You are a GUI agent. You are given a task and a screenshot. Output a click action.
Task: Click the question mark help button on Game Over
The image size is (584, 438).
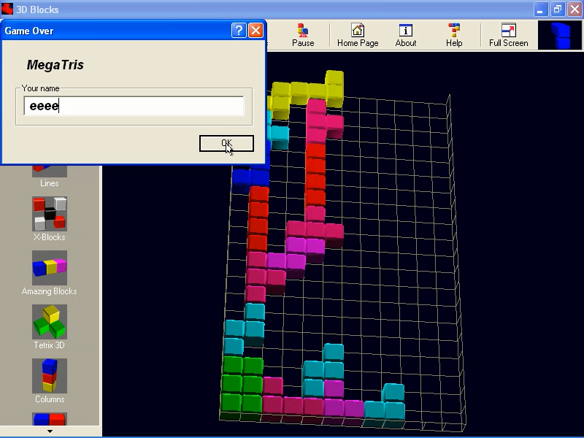[239, 30]
